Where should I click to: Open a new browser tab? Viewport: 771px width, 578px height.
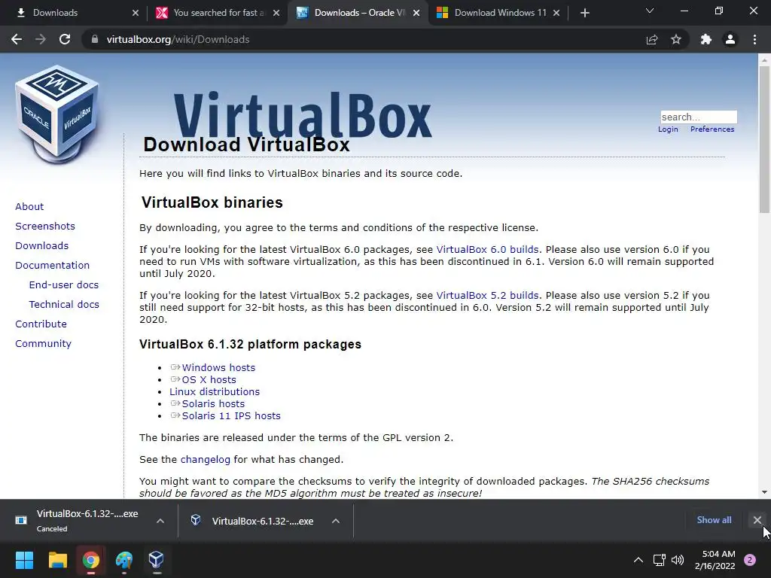click(x=584, y=13)
